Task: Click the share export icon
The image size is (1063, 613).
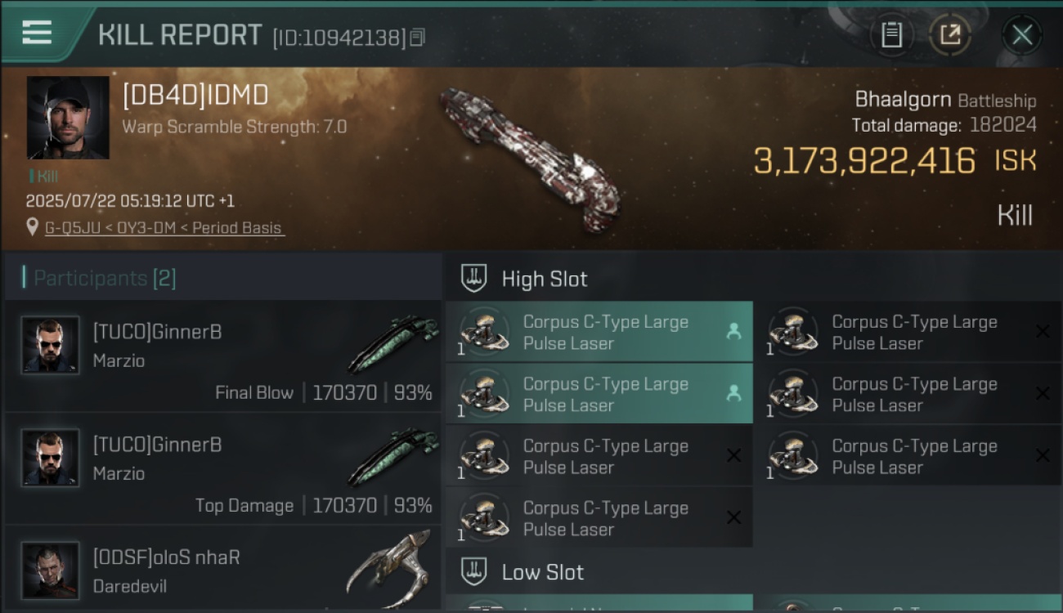Action: [x=950, y=35]
